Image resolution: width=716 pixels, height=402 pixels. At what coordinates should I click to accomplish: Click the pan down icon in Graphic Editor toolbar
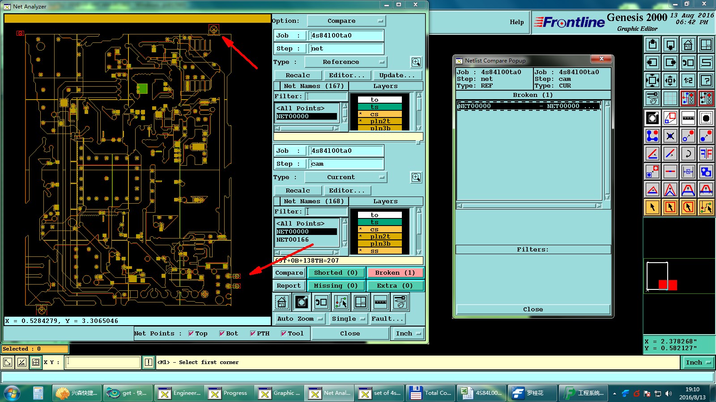(x=670, y=45)
